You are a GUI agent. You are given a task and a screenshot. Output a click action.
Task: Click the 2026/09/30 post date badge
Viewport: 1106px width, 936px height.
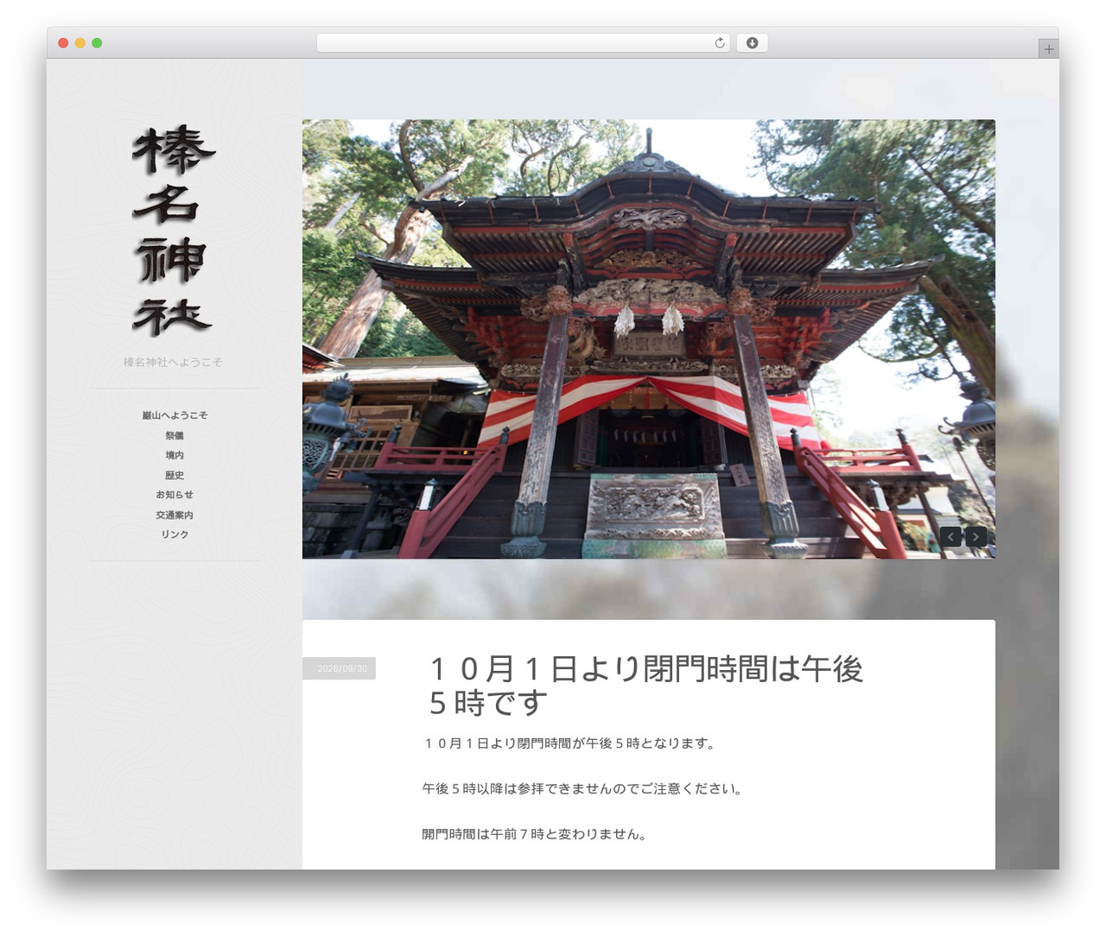(x=339, y=668)
